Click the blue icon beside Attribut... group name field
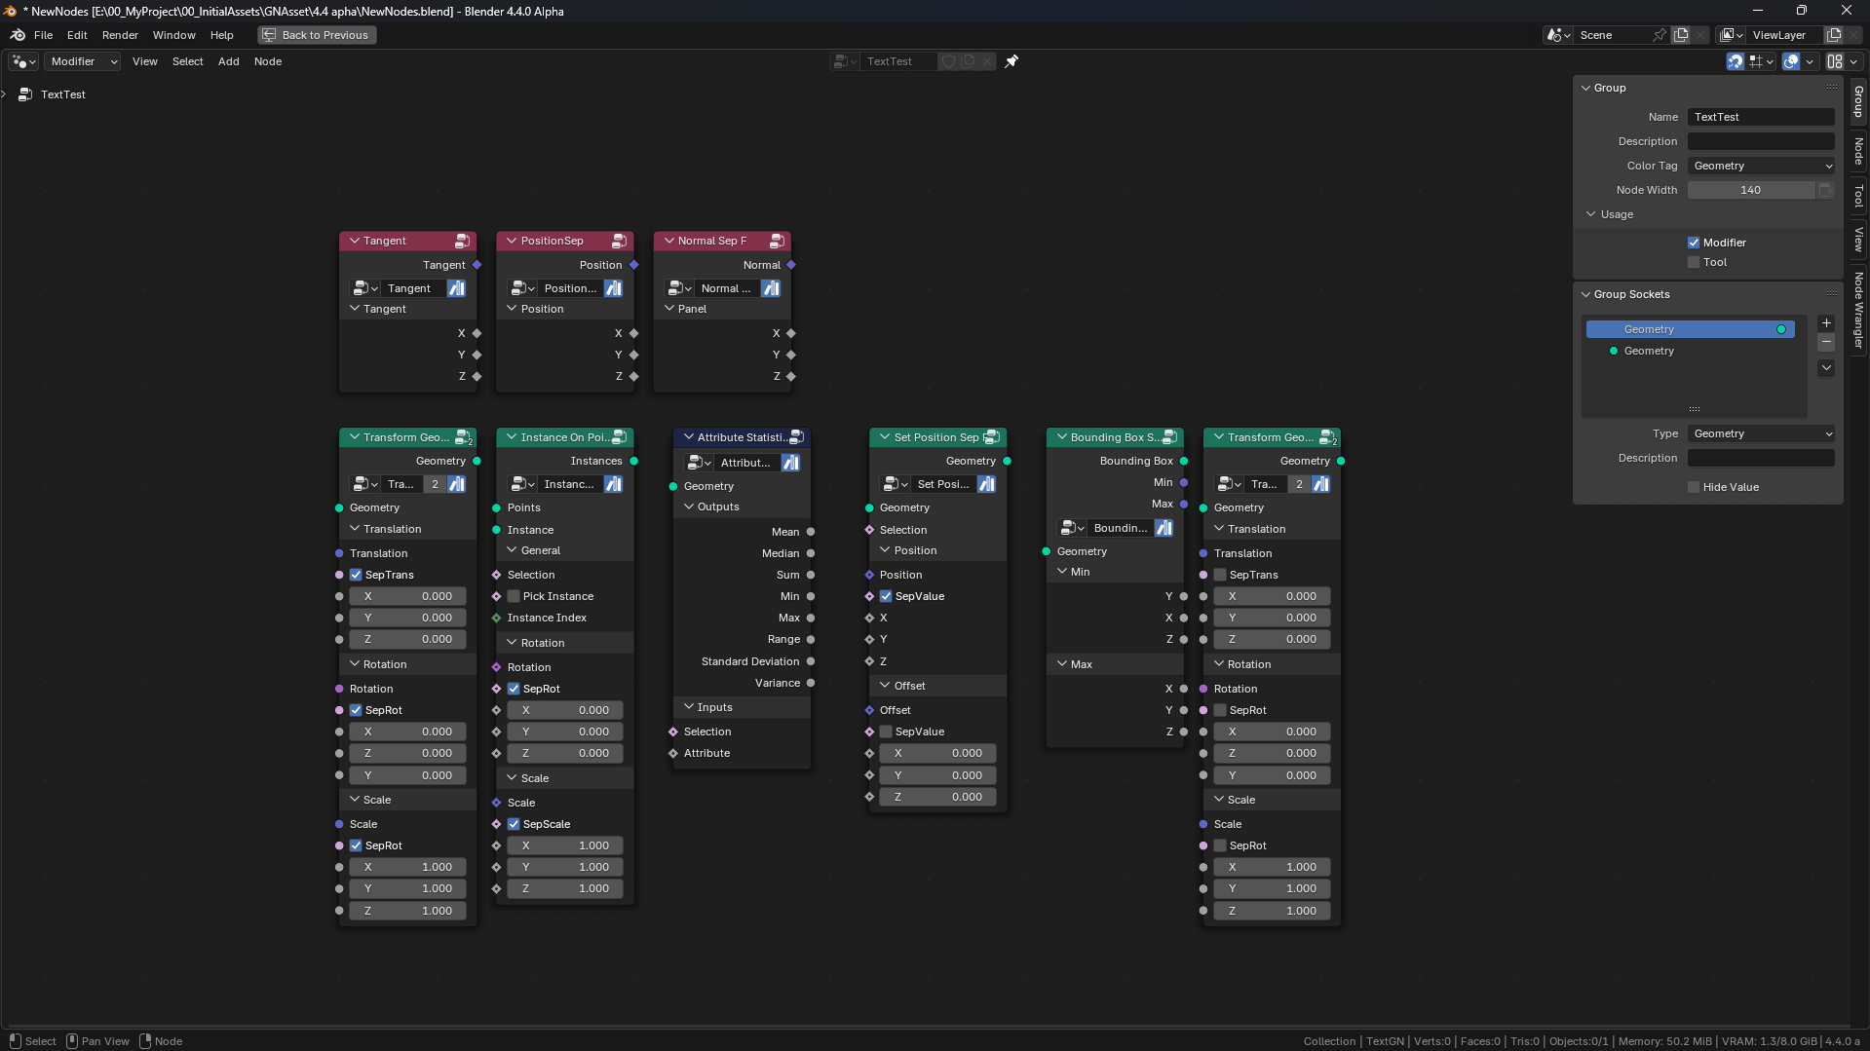1870x1051 pixels. pyautogui.click(x=790, y=463)
